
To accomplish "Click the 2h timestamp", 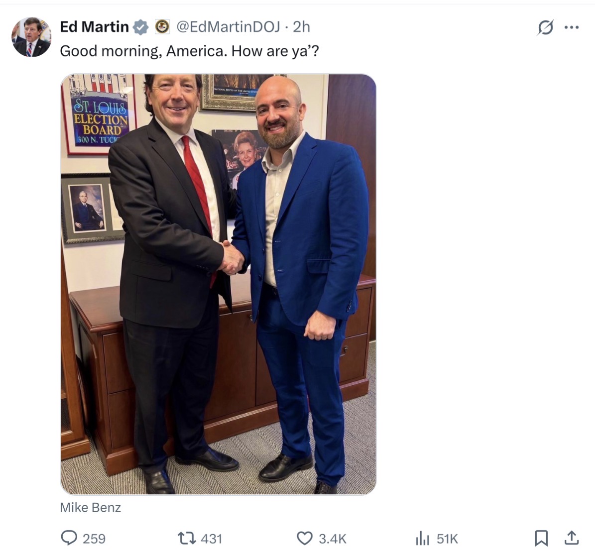I will 302,27.
